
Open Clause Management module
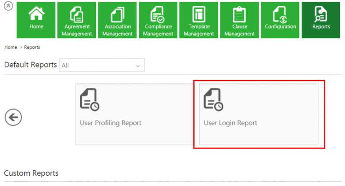239,20
